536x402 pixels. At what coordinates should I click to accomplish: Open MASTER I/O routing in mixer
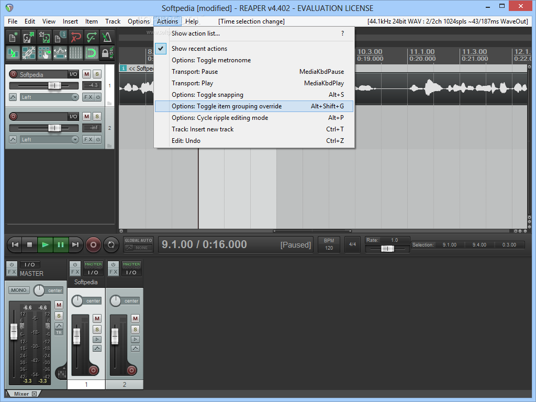(30, 264)
